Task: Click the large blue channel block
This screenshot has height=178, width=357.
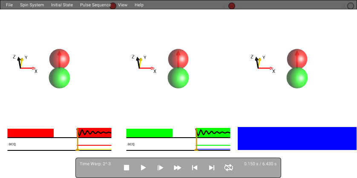Action: tap(297, 138)
